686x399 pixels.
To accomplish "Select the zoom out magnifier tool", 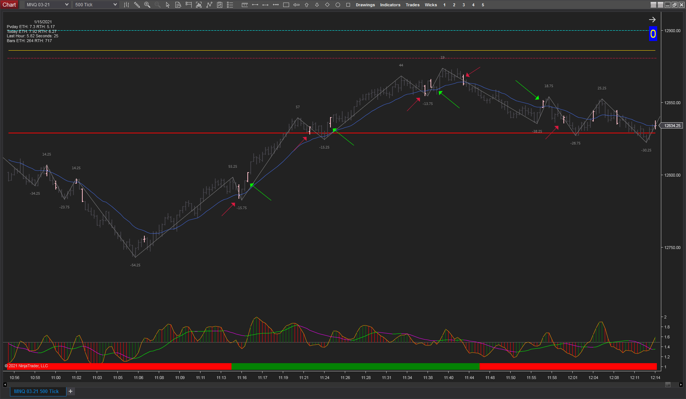I will coord(157,5).
